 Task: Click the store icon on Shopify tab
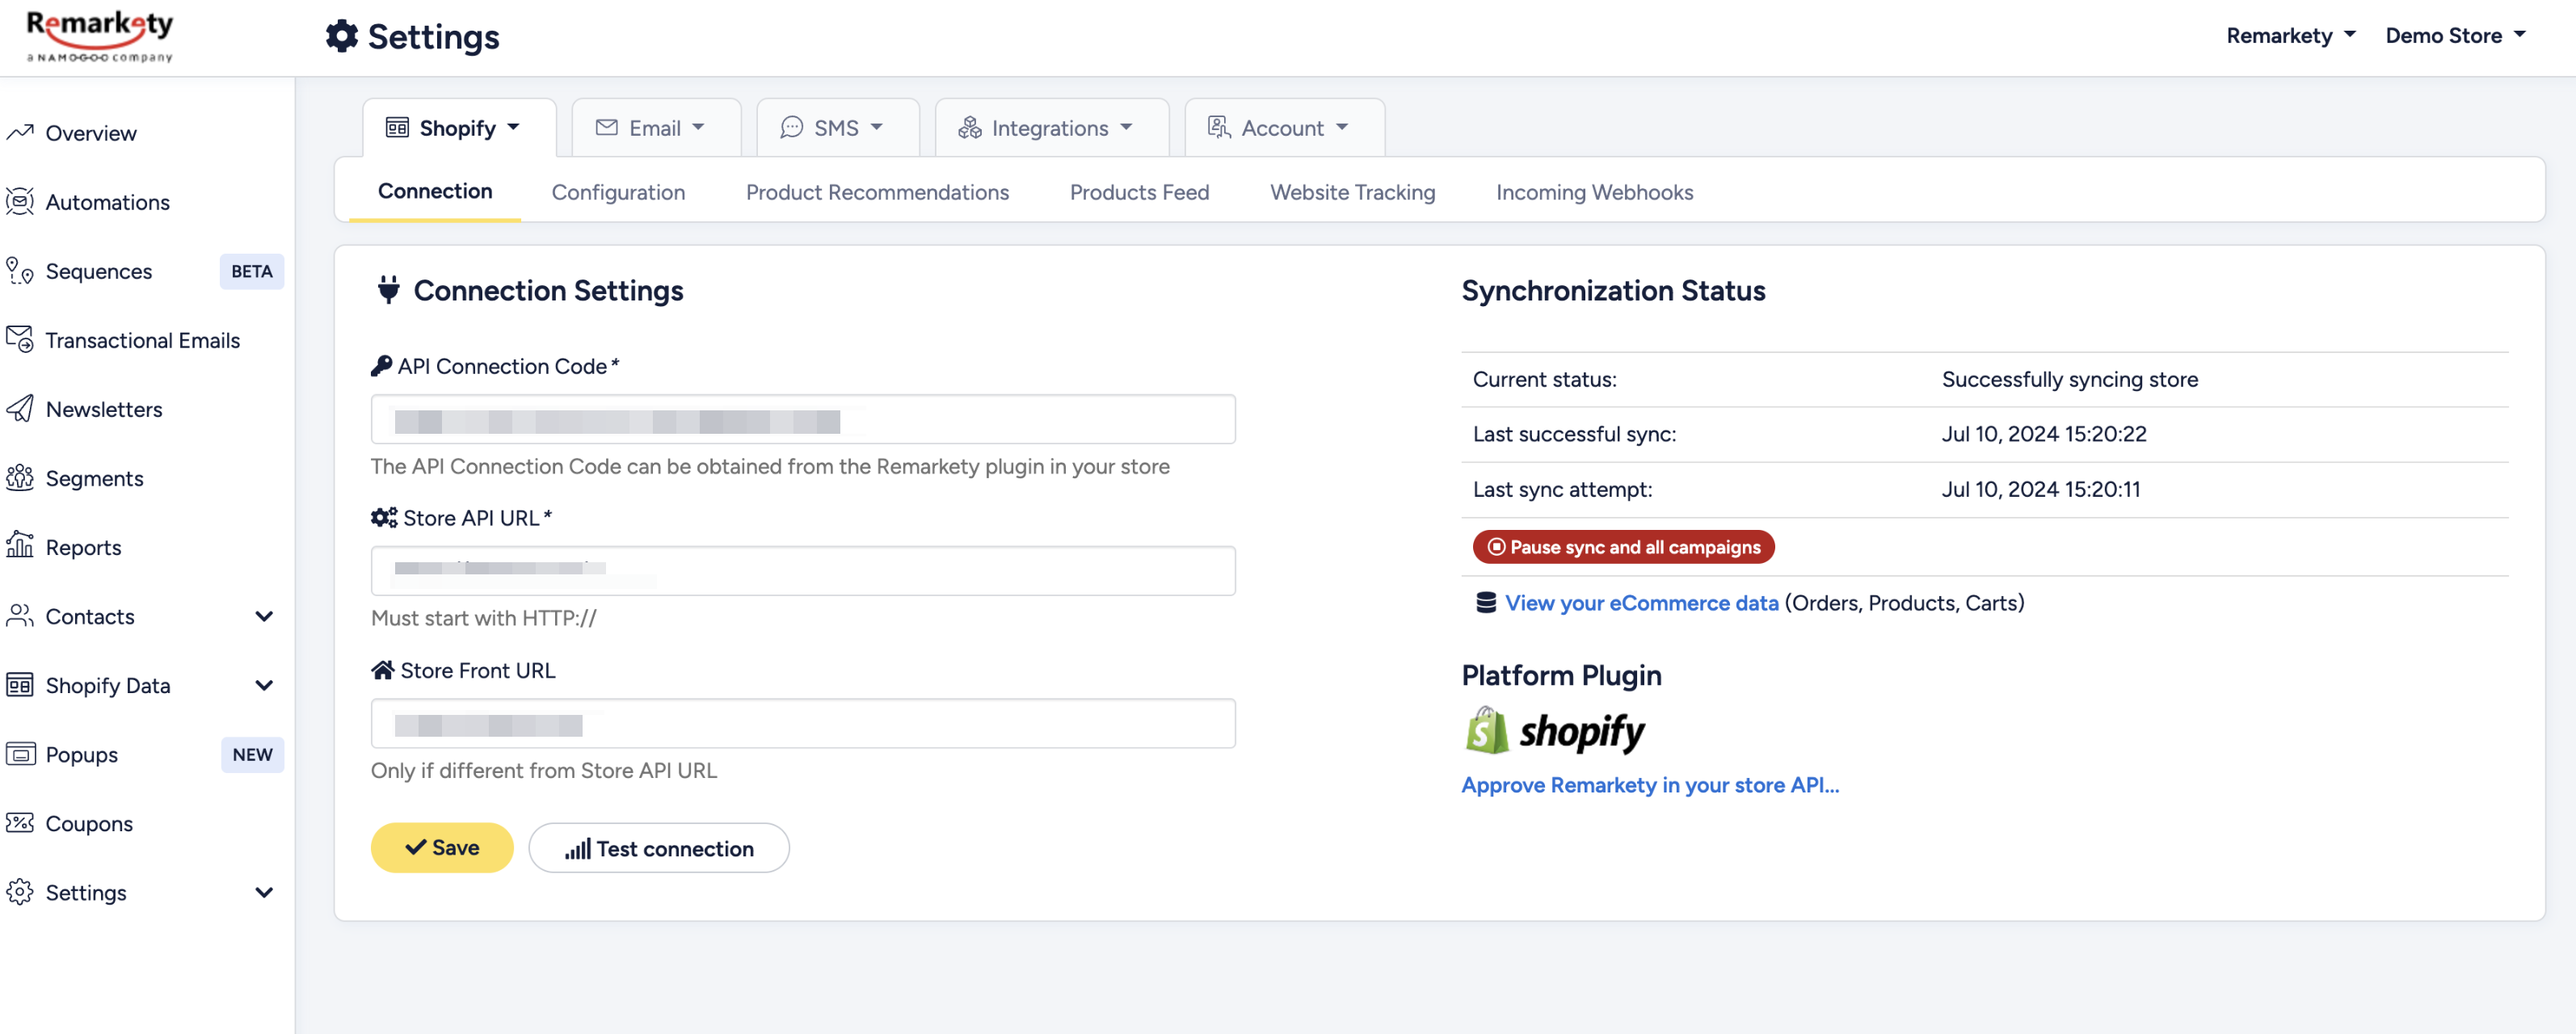397,127
